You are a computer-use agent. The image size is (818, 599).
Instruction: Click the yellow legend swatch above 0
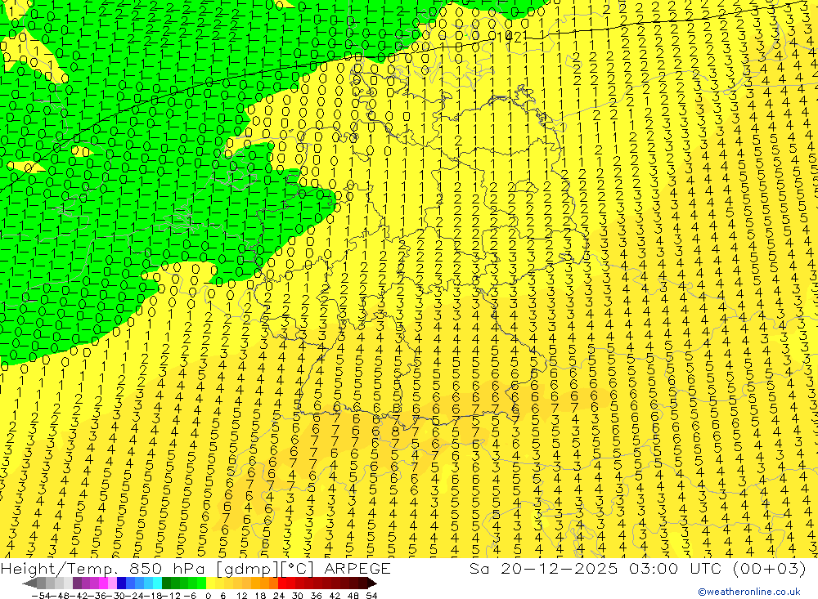coord(210,583)
